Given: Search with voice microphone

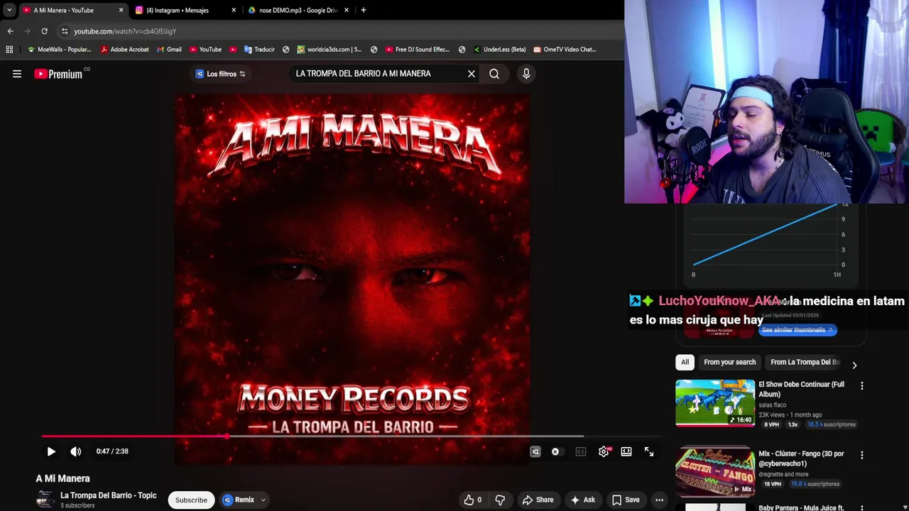Looking at the screenshot, I should (526, 74).
